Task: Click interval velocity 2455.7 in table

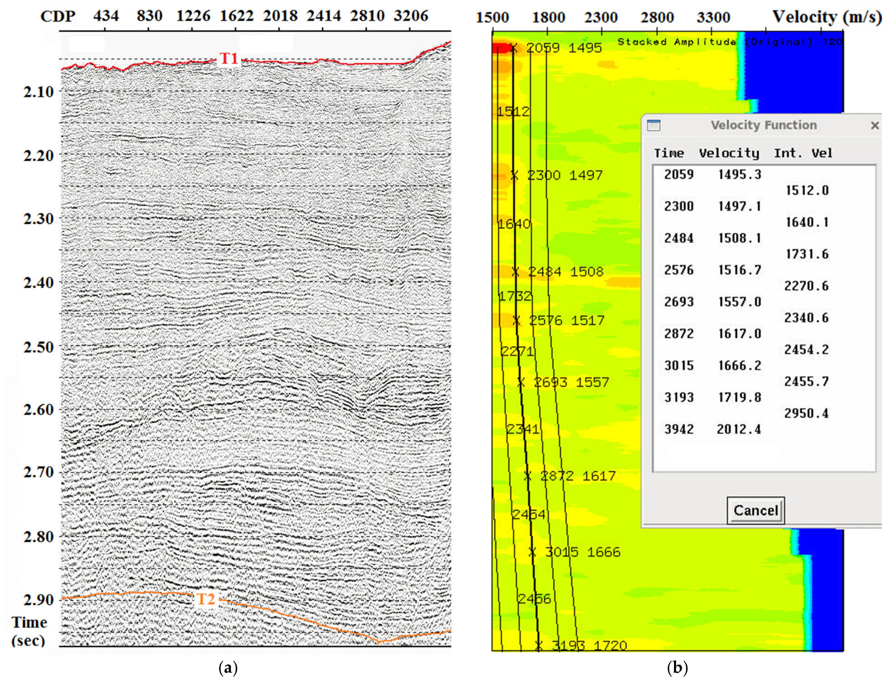Action: (806, 381)
